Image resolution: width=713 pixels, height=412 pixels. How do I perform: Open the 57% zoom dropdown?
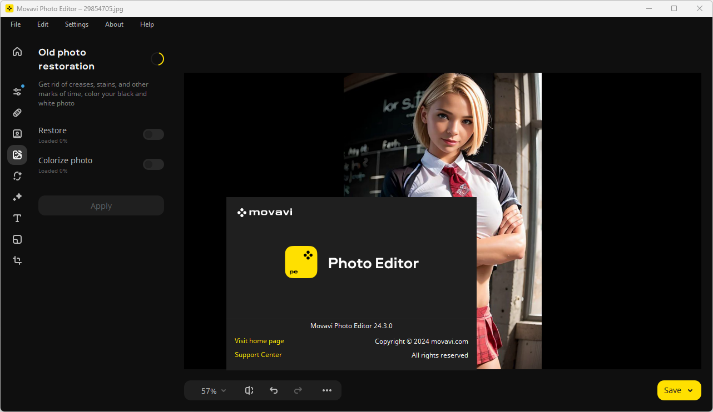click(x=214, y=391)
